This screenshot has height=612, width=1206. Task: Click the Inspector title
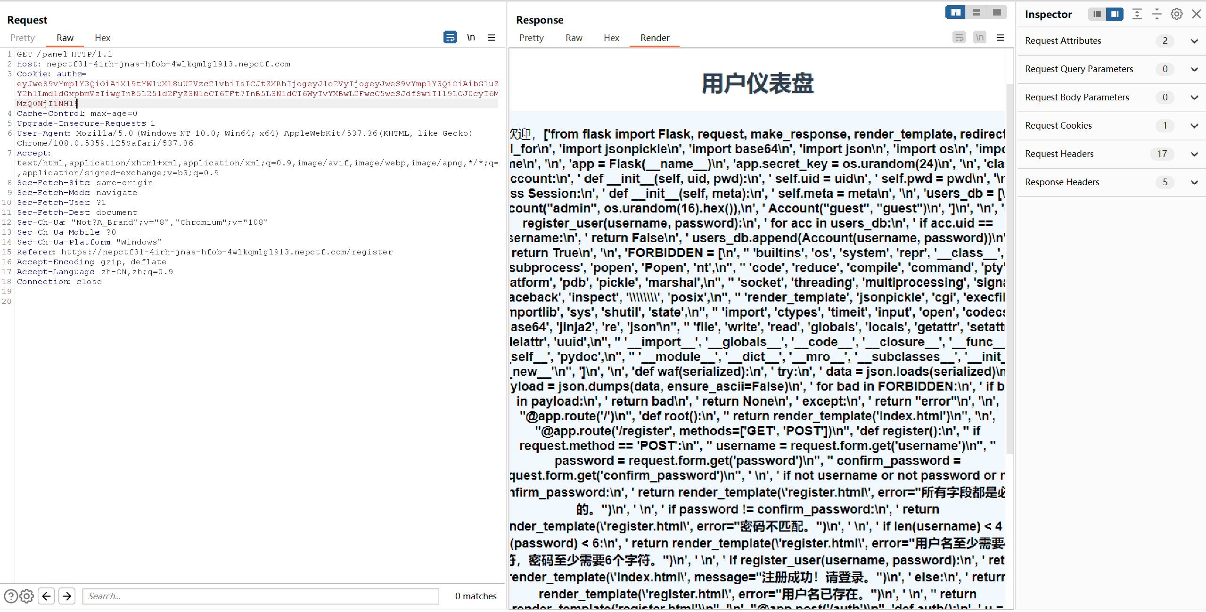tap(1048, 14)
